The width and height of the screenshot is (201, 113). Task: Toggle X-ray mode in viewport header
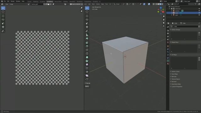(x=154, y=4)
